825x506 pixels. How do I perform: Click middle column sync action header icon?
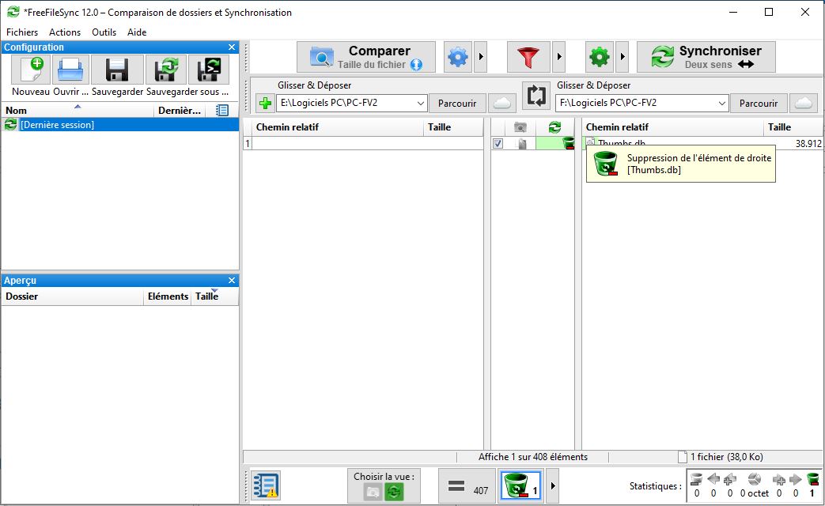click(555, 127)
